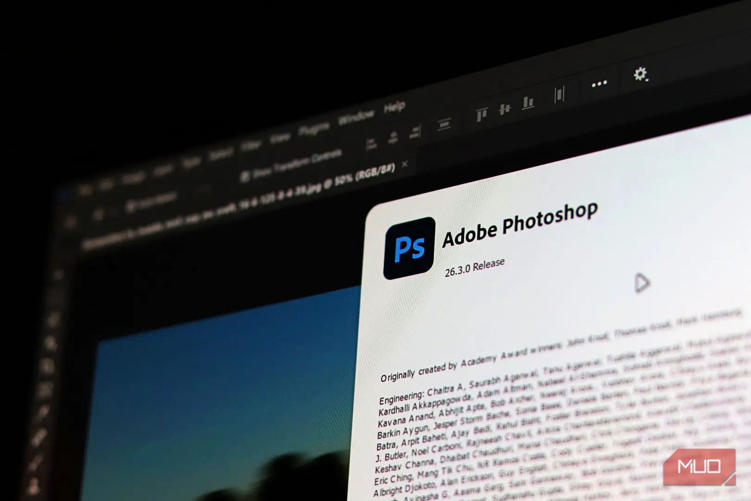751x501 pixels.
Task: Click the align vertical centers icon
Action: pyautogui.click(x=504, y=109)
